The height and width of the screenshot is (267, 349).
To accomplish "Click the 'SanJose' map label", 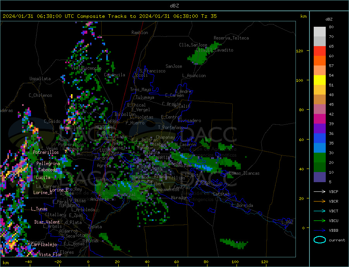I will coord(174,66).
